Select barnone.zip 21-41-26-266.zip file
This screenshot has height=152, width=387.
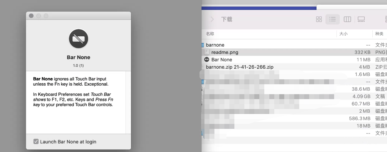click(x=294, y=67)
